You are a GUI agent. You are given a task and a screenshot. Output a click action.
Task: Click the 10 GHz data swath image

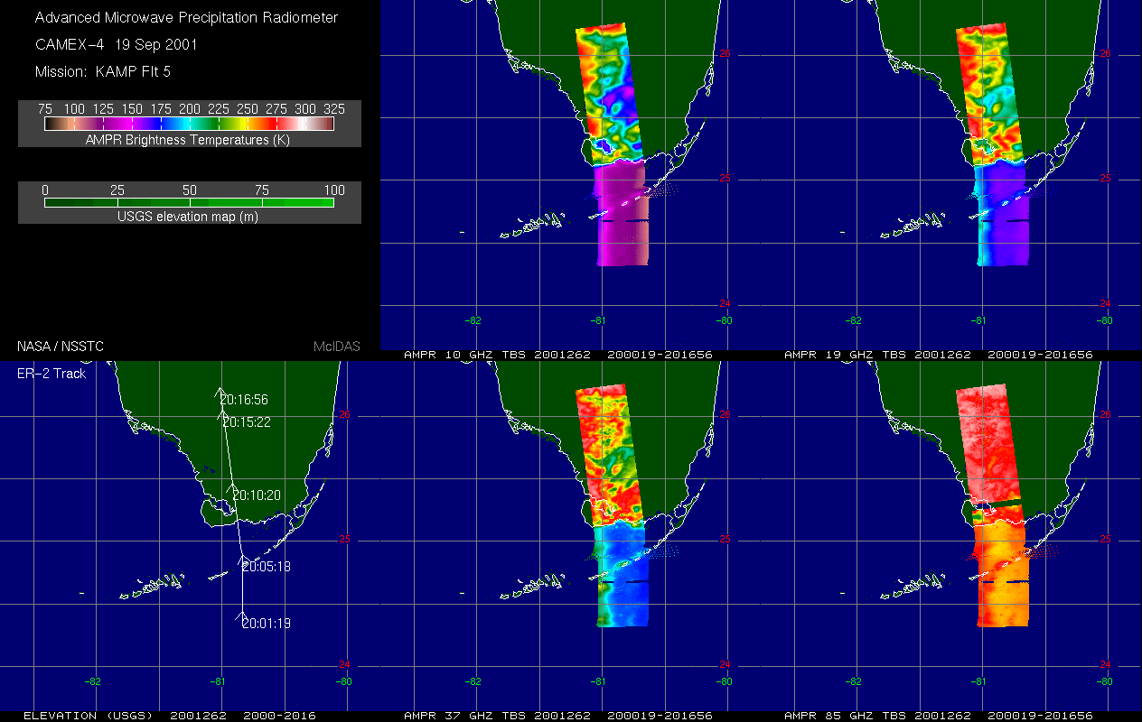(x=616, y=144)
